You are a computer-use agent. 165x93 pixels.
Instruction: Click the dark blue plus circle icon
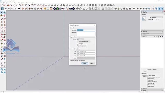(54, 9)
